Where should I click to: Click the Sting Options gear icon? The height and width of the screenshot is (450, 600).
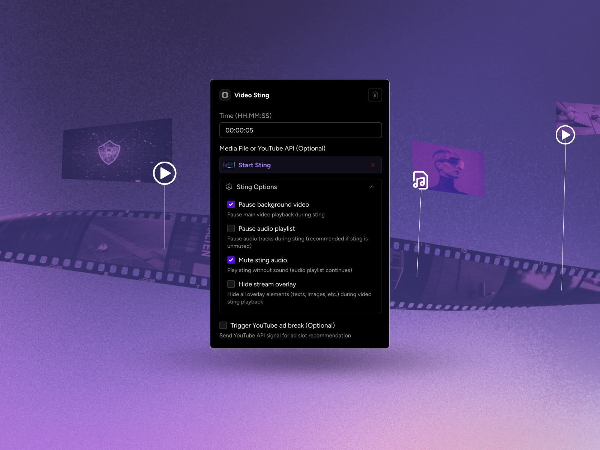click(229, 187)
